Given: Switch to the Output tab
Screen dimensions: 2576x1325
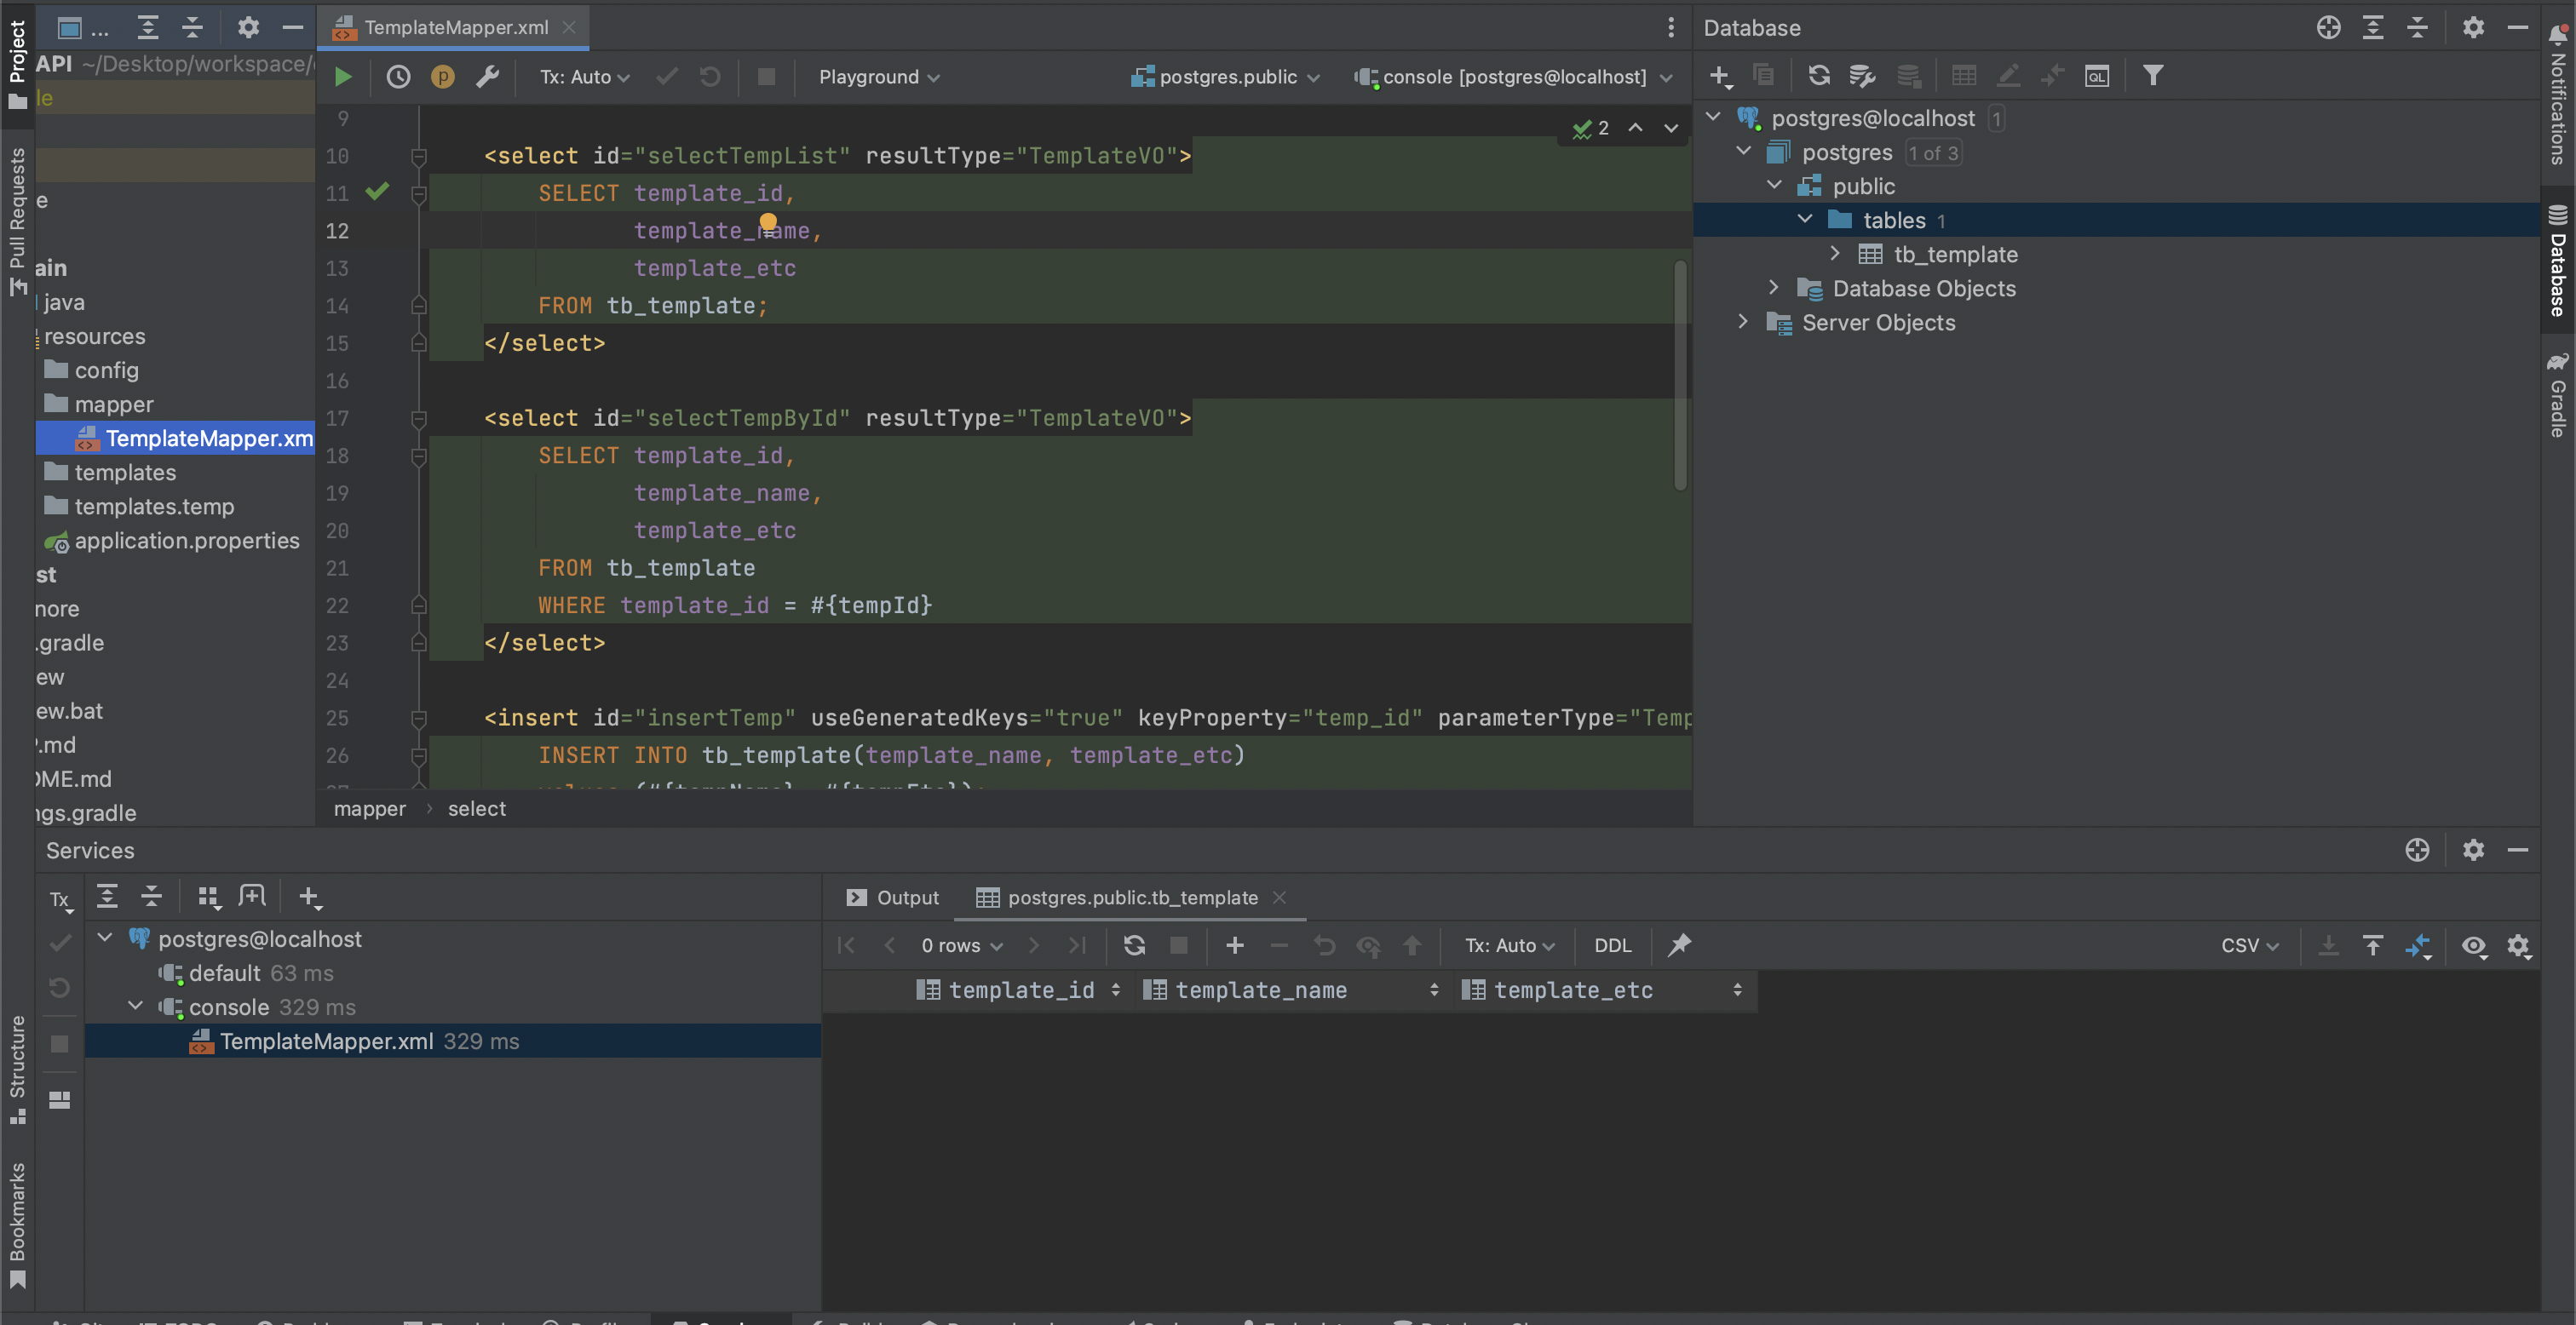Looking at the screenshot, I should pos(892,898).
